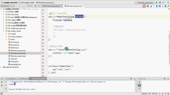Expand the 03 npm package.json folder
The image size is (170, 95).
(4, 17)
